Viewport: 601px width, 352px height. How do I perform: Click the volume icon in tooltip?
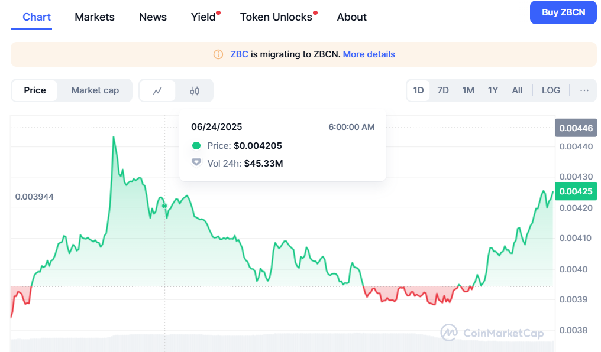[196, 162]
